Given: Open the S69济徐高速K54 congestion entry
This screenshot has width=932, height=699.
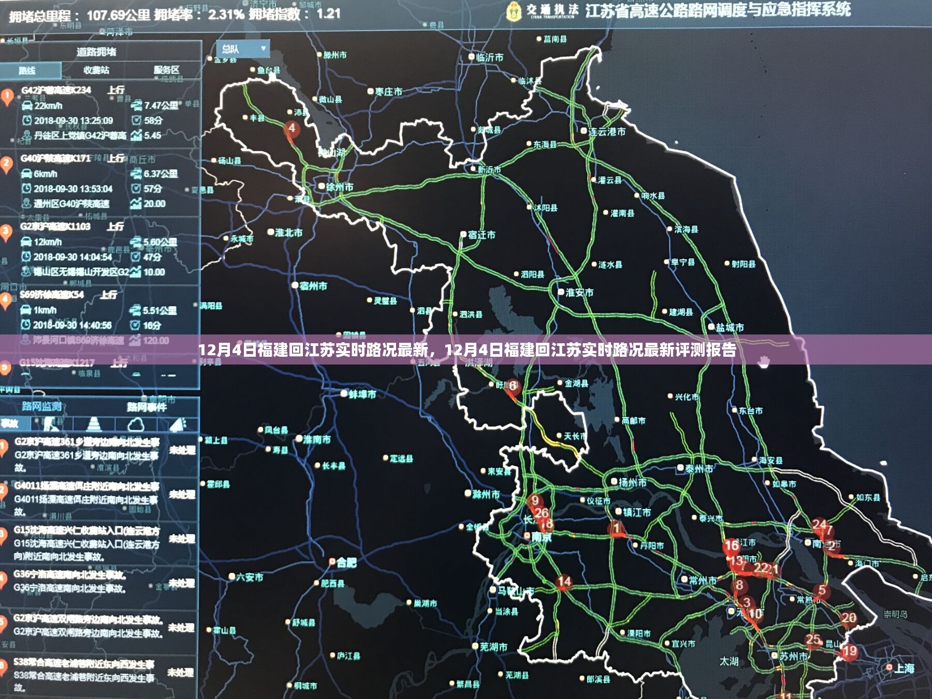Looking at the screenshot, I should pyautogui.click(x=100, y=317).
